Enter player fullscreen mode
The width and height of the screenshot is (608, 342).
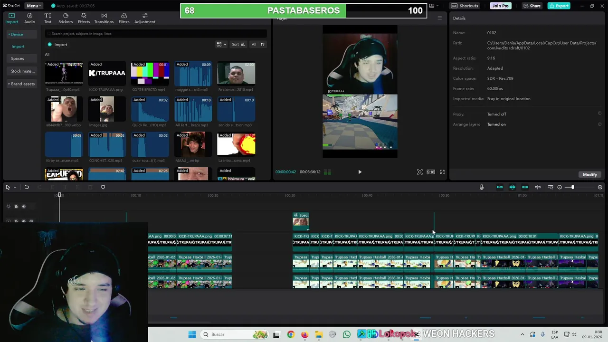pyautogui.click(x=442, y=172)
